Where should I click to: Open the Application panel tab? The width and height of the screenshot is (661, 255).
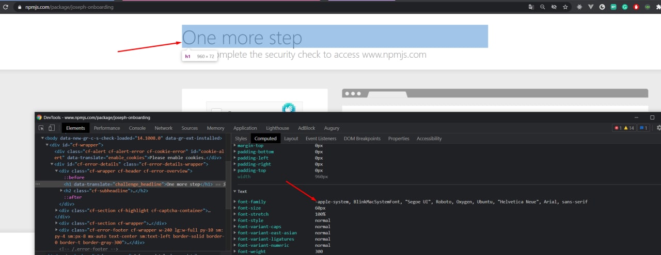(245, 128)
